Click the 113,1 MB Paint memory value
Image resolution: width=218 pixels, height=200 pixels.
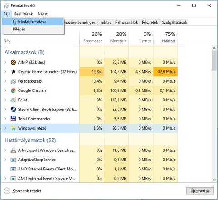(119, 100)
